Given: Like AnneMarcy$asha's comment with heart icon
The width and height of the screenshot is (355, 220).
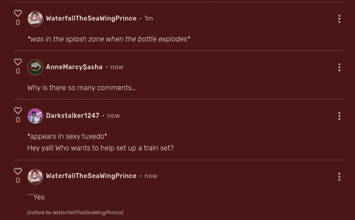Looking at the screenshot, I should click(x=18, y=62).
